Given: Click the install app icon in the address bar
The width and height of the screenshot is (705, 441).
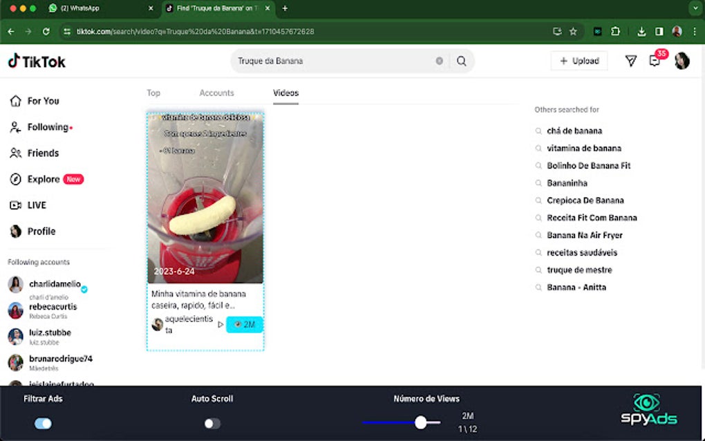Looking at the screenshot, I should 557,32.
